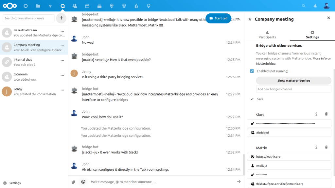This screenshot has height=188, width=335.
Task: Switch to the Participants tab
Action: 267,35
